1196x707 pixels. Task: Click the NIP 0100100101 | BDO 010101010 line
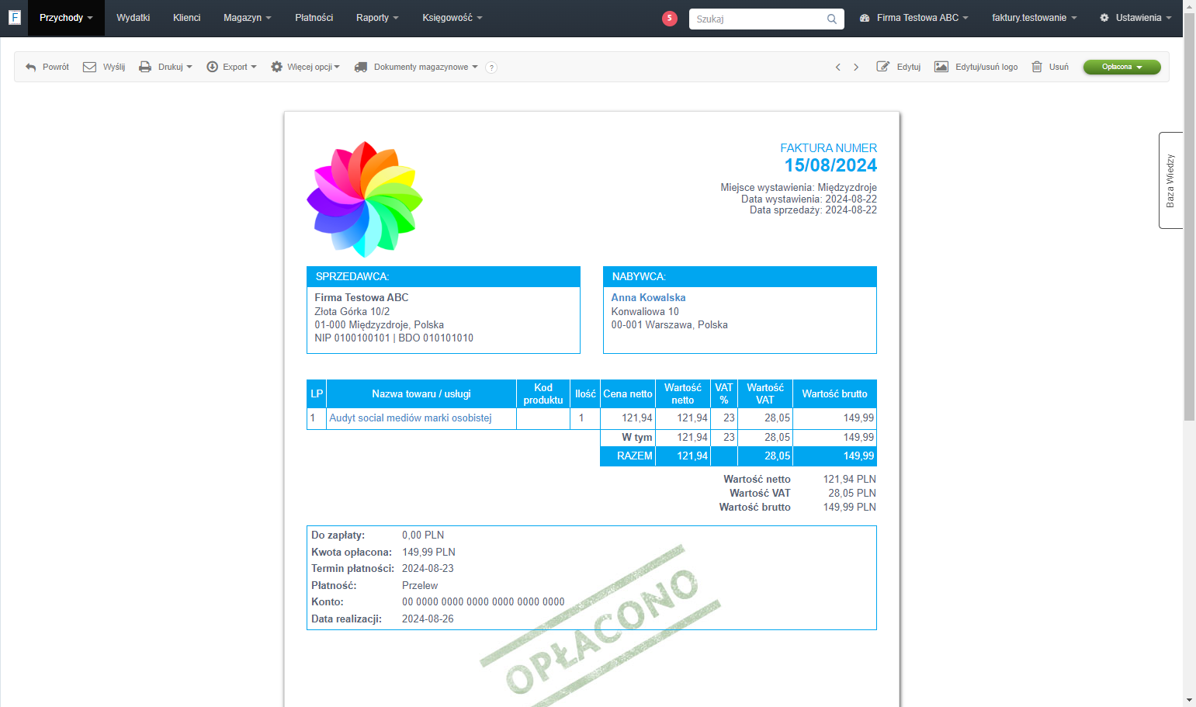click(x=393, y=338)
